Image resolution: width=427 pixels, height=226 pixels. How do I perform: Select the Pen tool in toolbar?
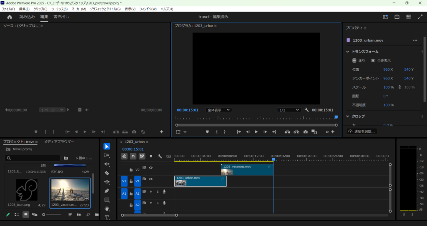tap(107, 191)
